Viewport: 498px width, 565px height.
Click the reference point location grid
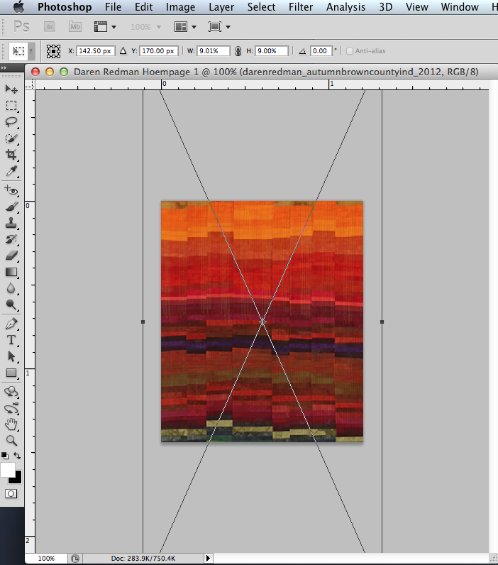click(x=53, y=51)
